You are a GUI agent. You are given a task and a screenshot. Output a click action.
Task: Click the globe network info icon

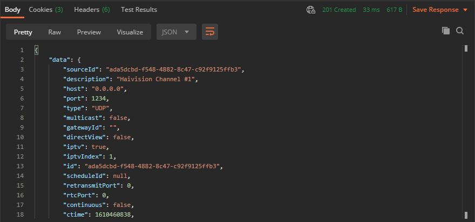pyautogui.click(x=311, y=10)
